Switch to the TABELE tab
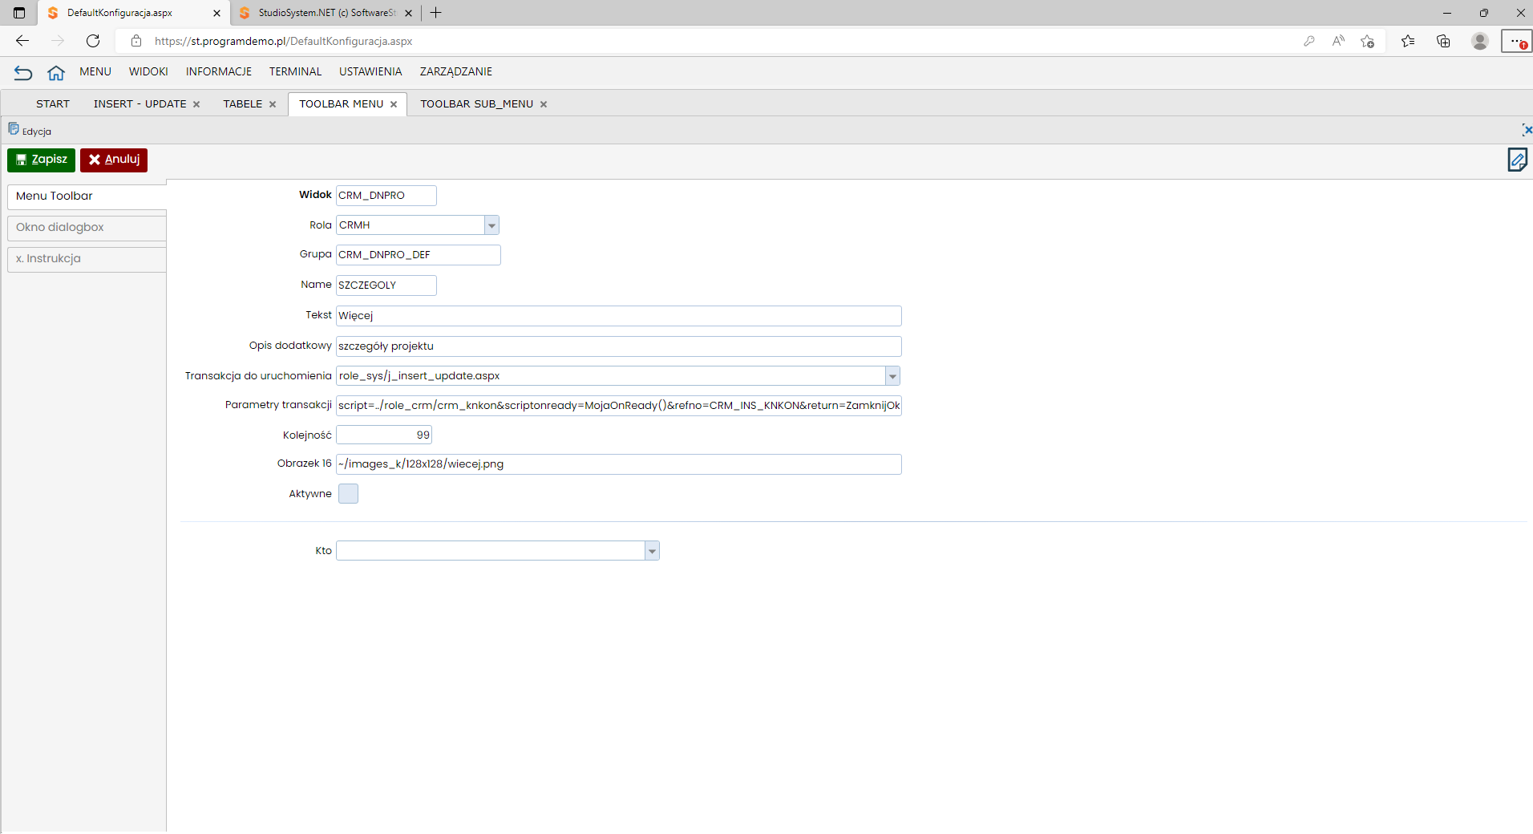 243,104
